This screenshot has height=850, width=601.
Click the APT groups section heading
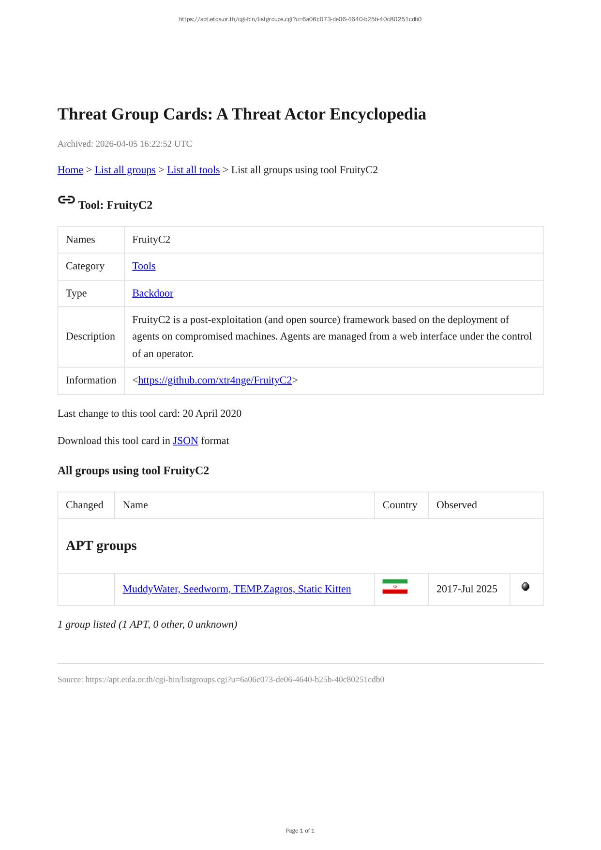tap(101, 546)
